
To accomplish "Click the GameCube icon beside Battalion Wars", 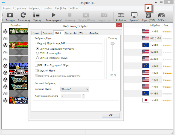I will pyautogui.click(x=5, y=31).
